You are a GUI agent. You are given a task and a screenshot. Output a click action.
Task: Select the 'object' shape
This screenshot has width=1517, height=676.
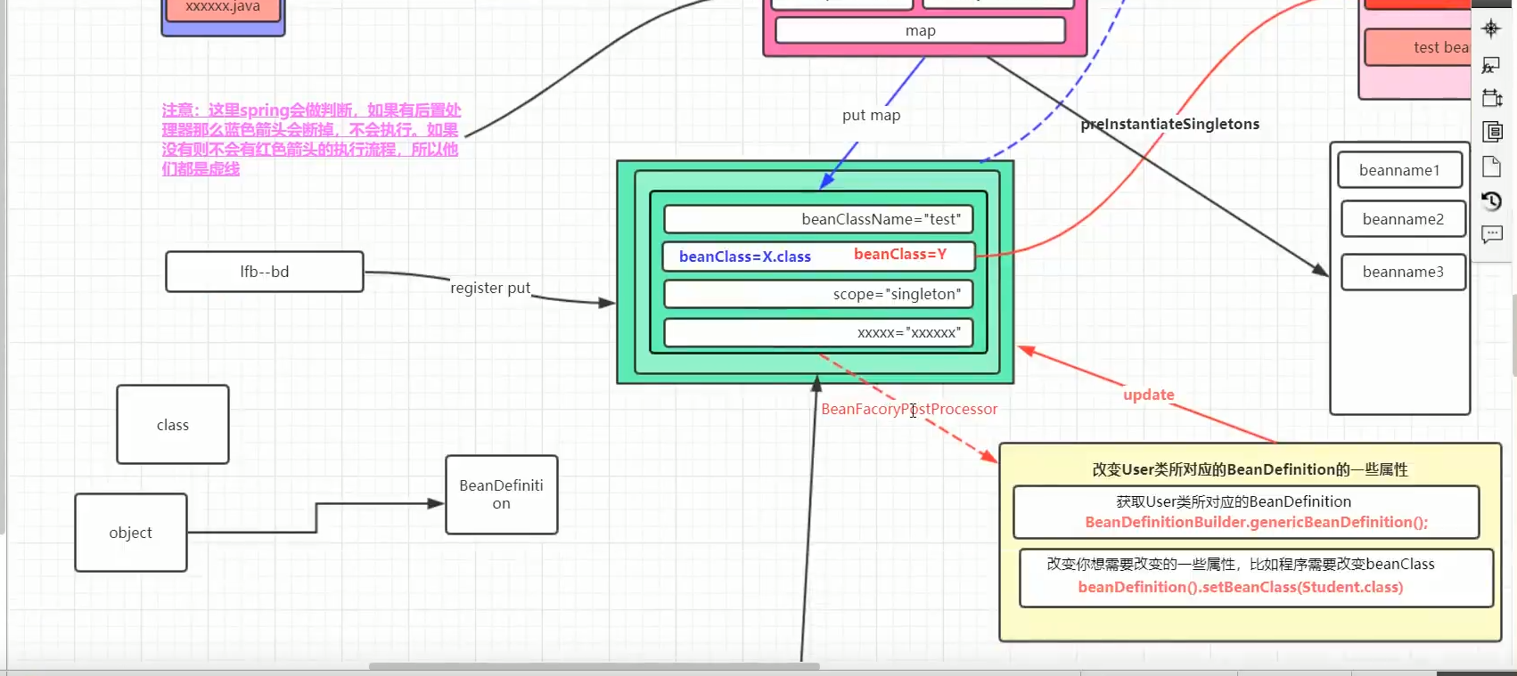point(131,533)
